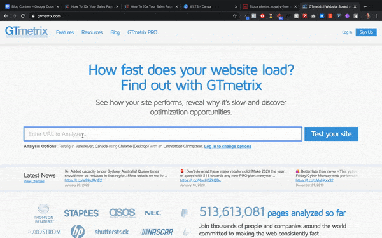
Task: Click the Log in link
Action: tap(347, 32)
